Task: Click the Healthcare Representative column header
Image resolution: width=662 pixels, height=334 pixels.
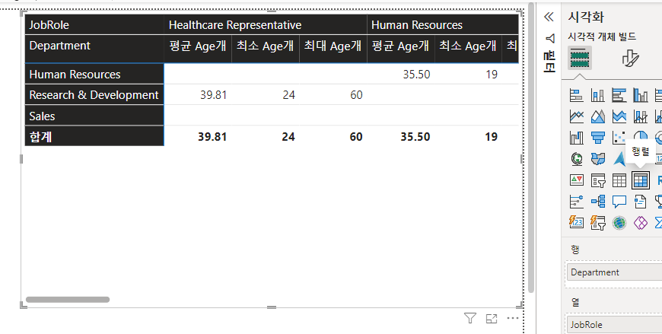Action: coord(235,25)
